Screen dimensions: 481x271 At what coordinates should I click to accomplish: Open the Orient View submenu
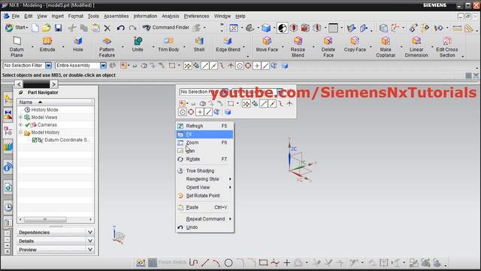(204, 187)
